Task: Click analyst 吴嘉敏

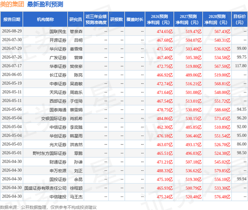Action: pyautogui.click(x=76, y=84)
